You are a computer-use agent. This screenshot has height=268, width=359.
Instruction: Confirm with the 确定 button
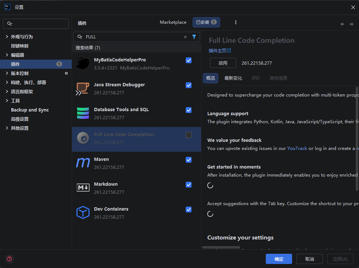pos(279,259)
